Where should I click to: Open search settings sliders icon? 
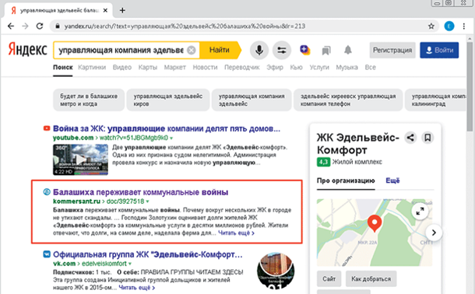(282, 51)
